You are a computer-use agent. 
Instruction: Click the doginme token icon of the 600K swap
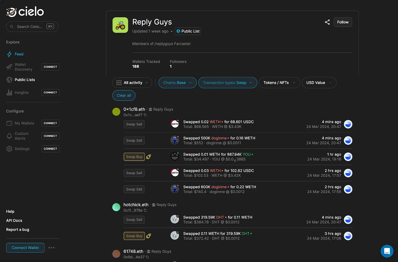pyautogui.click(x=175, y=189)
